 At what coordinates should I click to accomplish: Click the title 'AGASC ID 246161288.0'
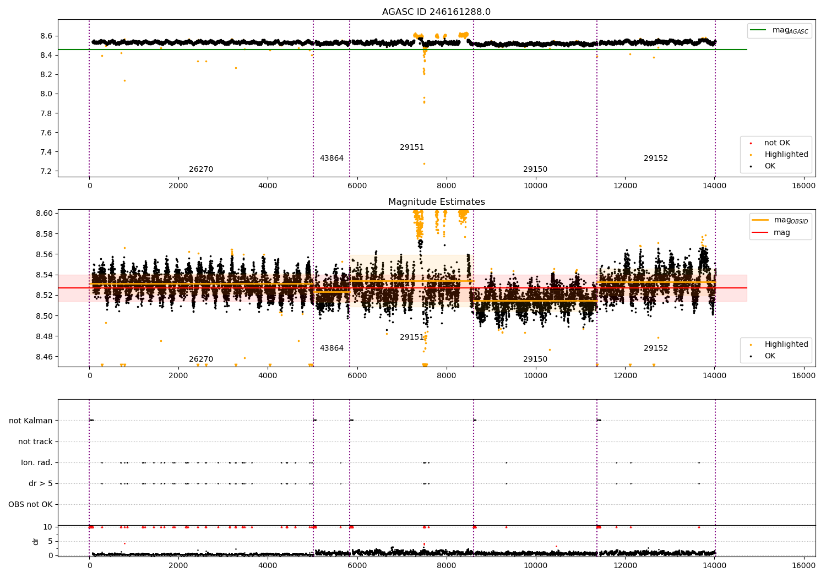(x=436, y=12)
